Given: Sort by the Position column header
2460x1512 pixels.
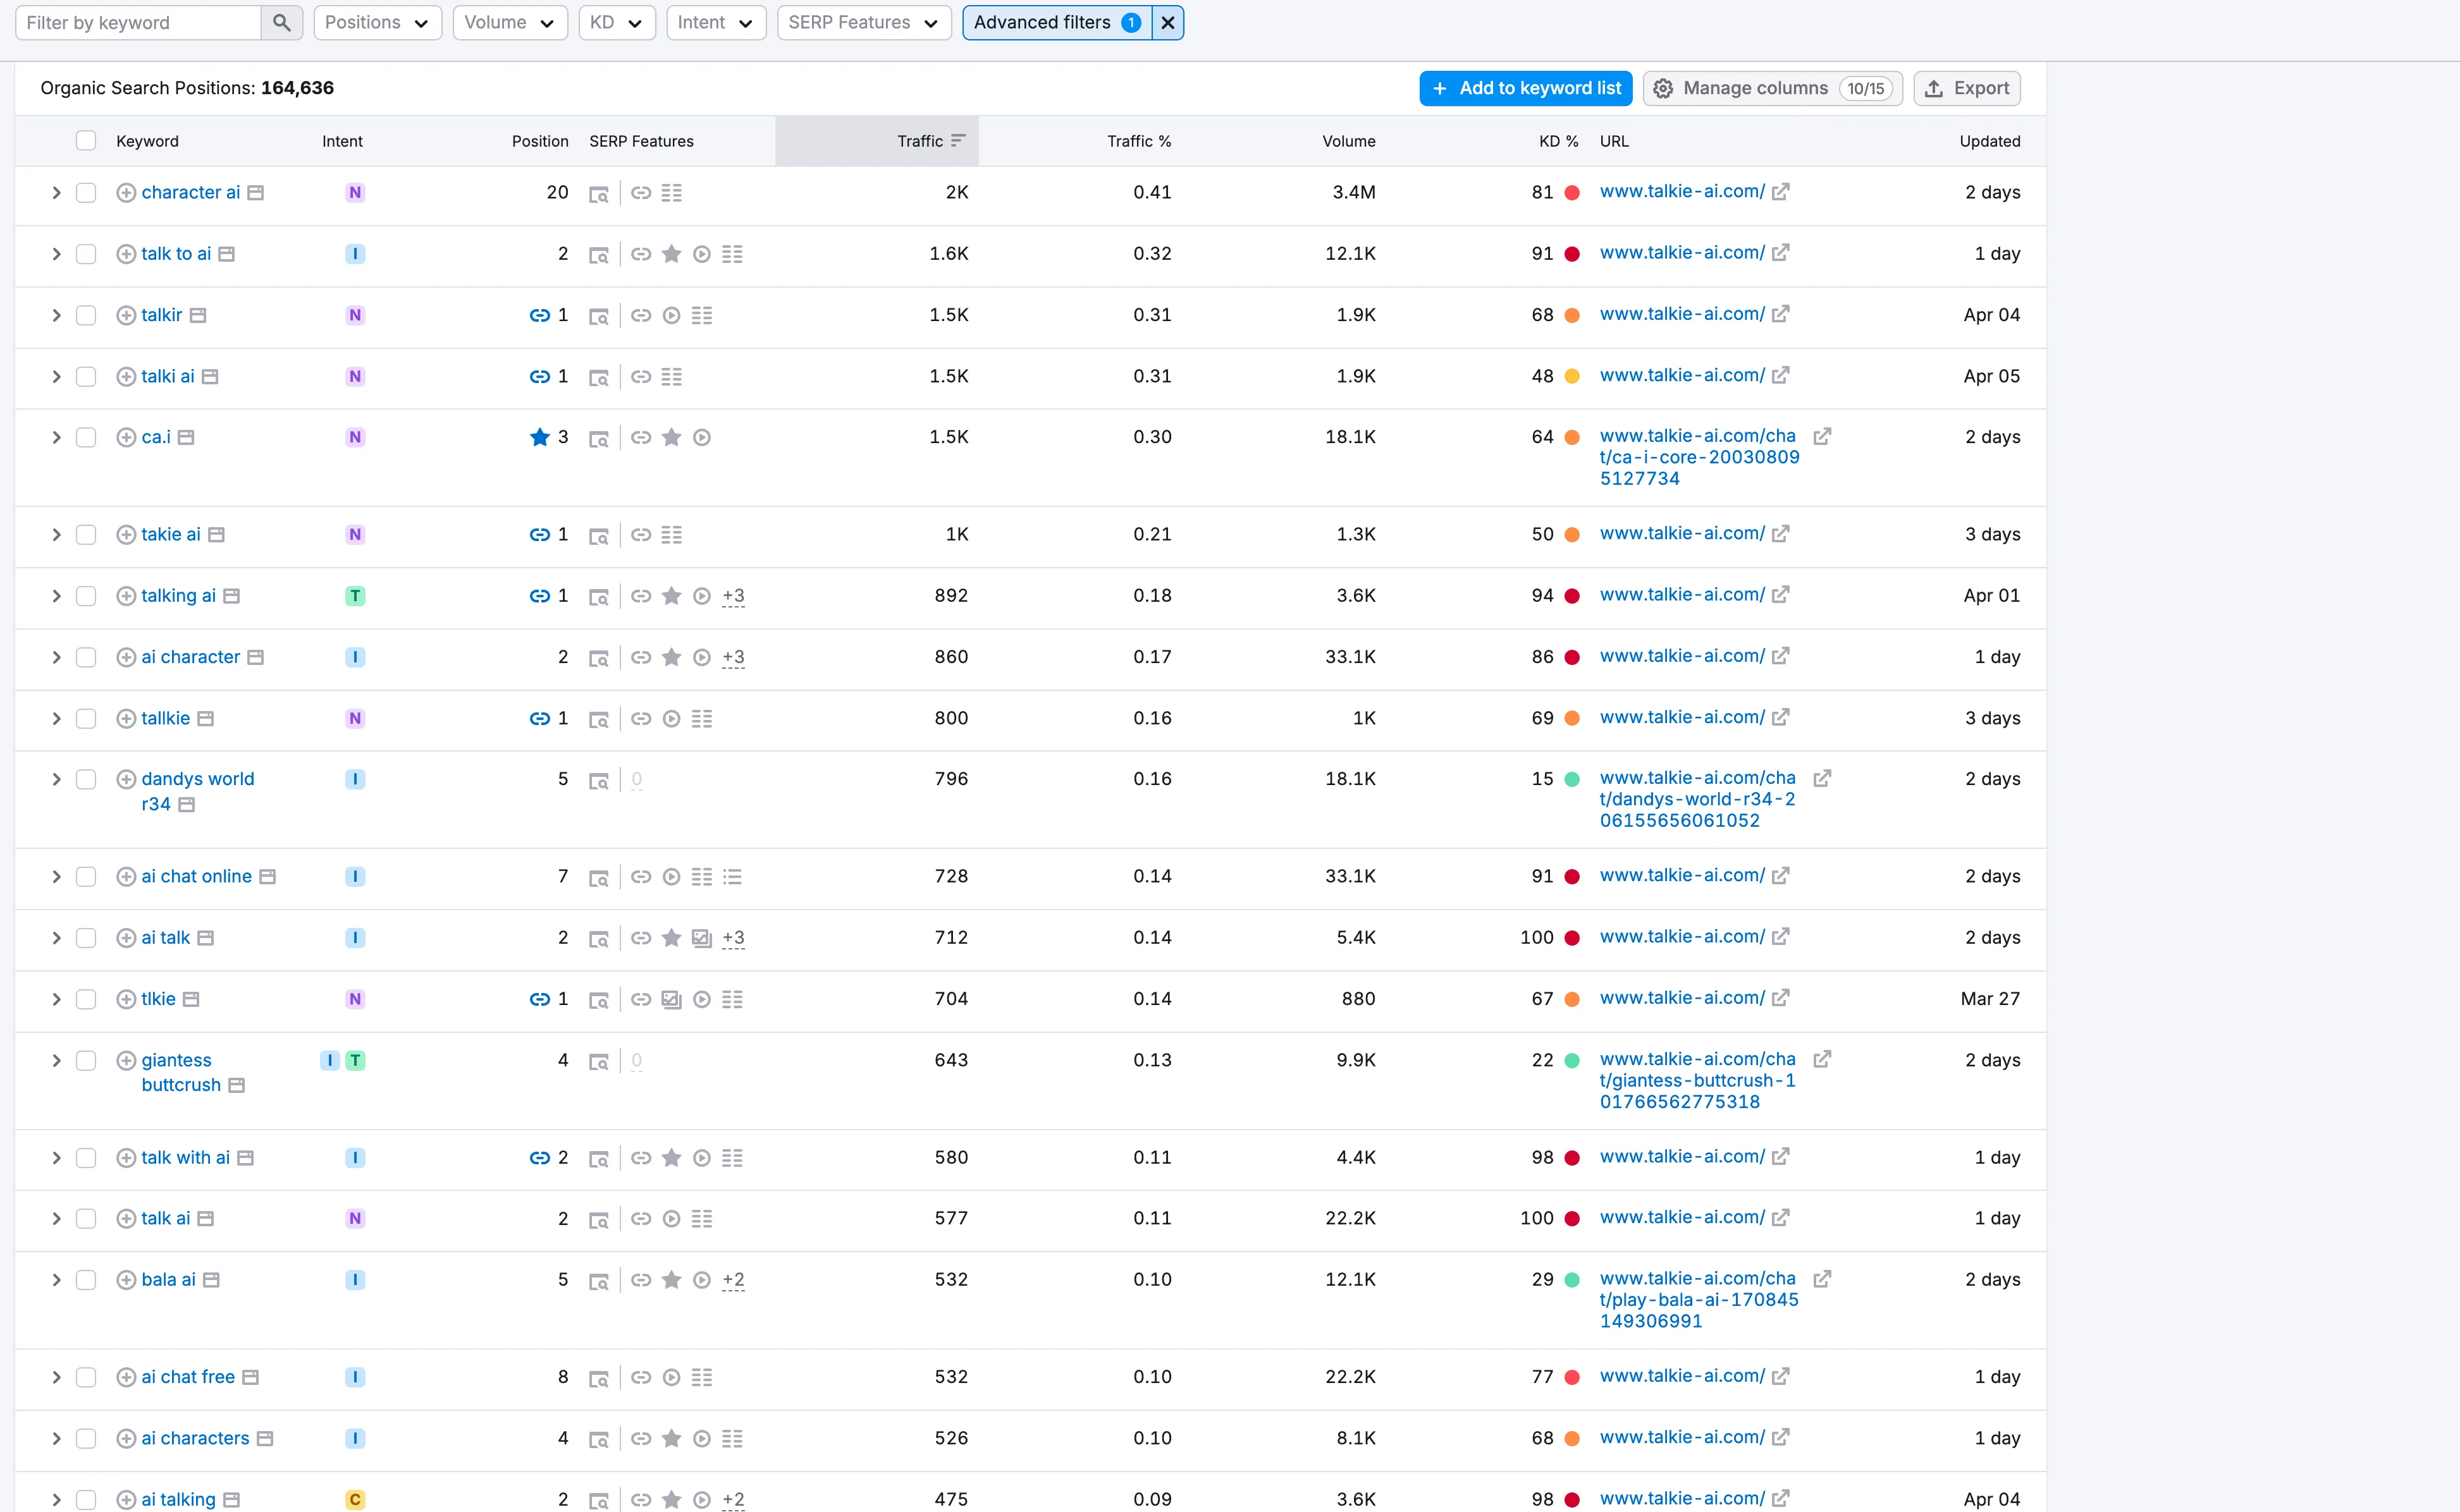Looking at the screenshot, I should 539,141.
